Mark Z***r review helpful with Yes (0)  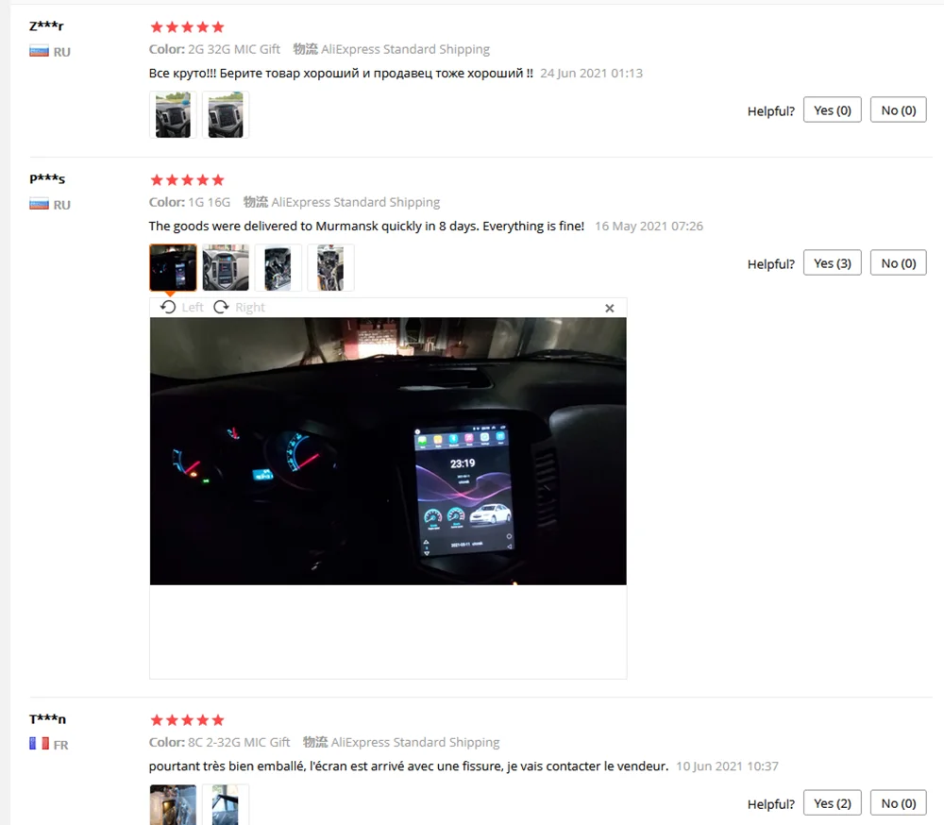(x=832, y=110)
